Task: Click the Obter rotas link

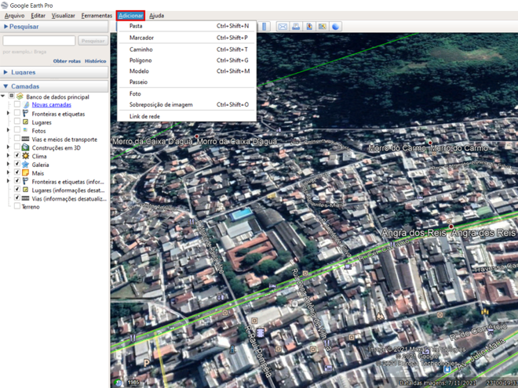Action: tap(67, 61)
